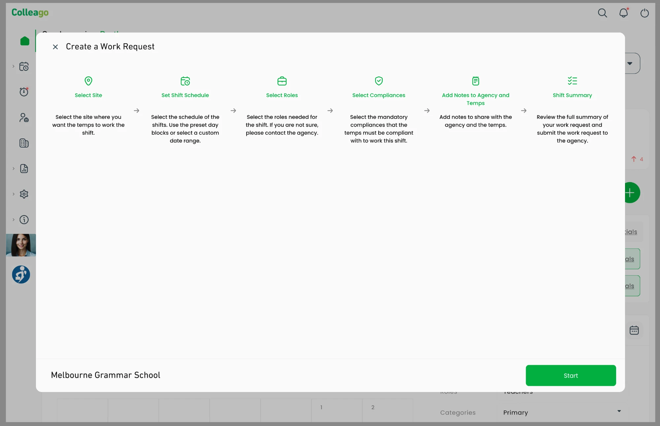This screenshot has width=660, height=426.
Task: Open the settings gear sidebar icon
Action: (24, 194)
